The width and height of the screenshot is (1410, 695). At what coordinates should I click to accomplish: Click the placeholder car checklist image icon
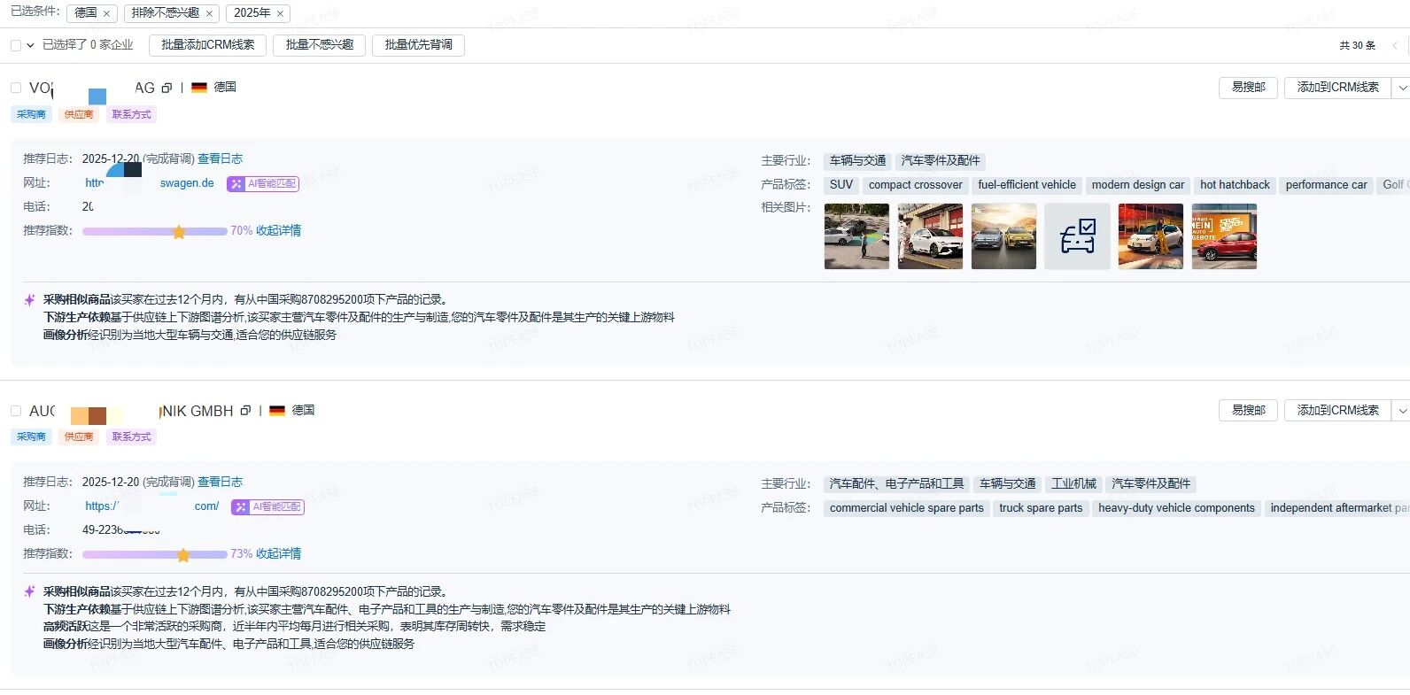coord(1077,236)
